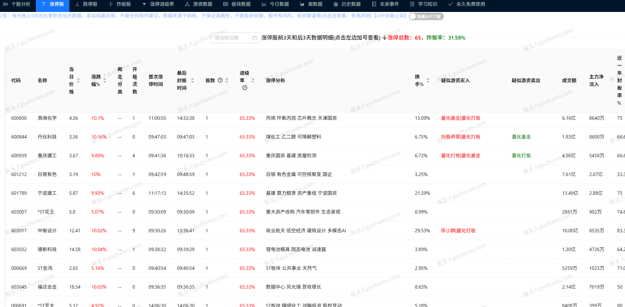Click 丙烯 环氧丙烷 芯片概念 天津国资 analysis
This screenshot has width=625, height=307.
click(x=301, y=118)
